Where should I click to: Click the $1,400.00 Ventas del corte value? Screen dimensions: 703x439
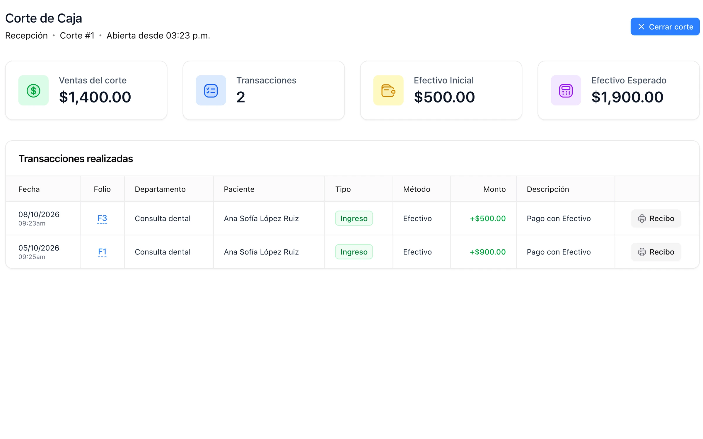95,97
